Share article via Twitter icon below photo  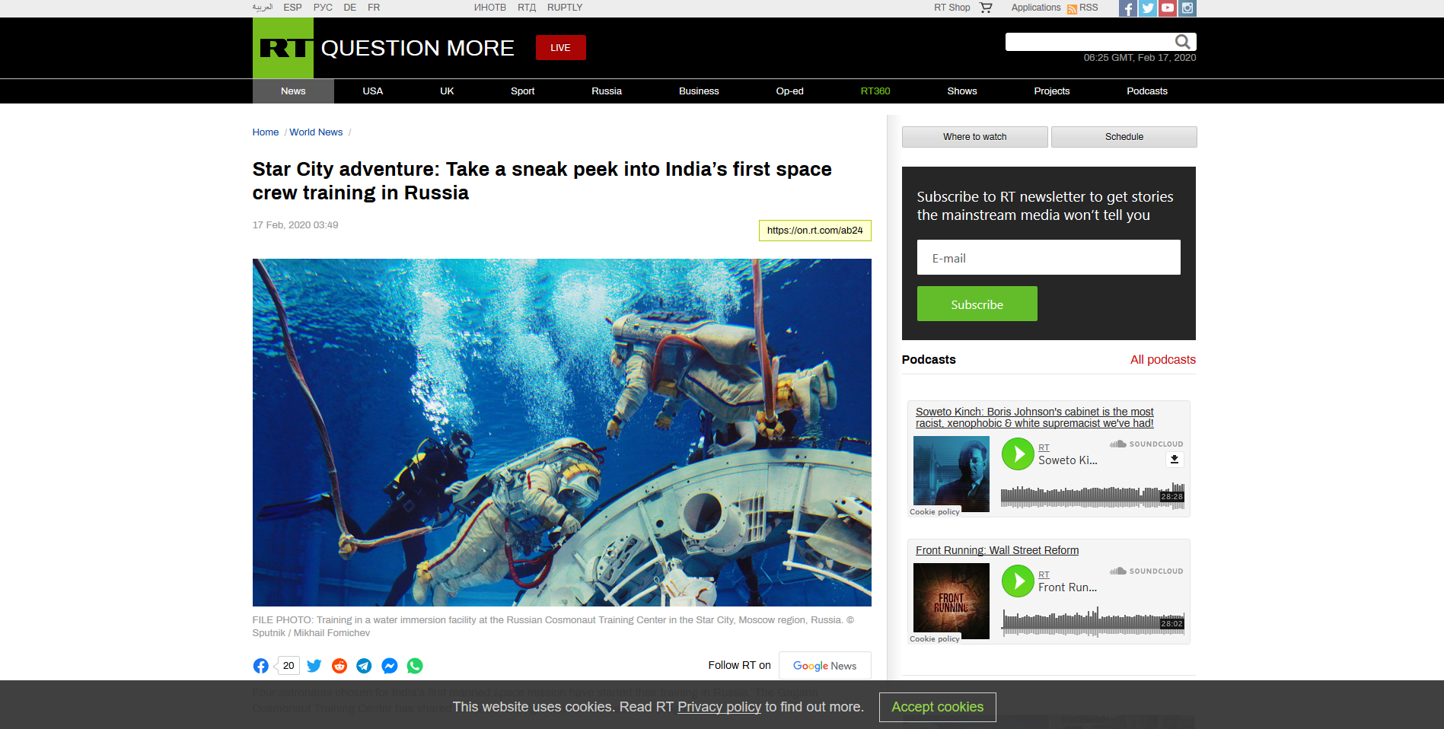click(314, 666)
